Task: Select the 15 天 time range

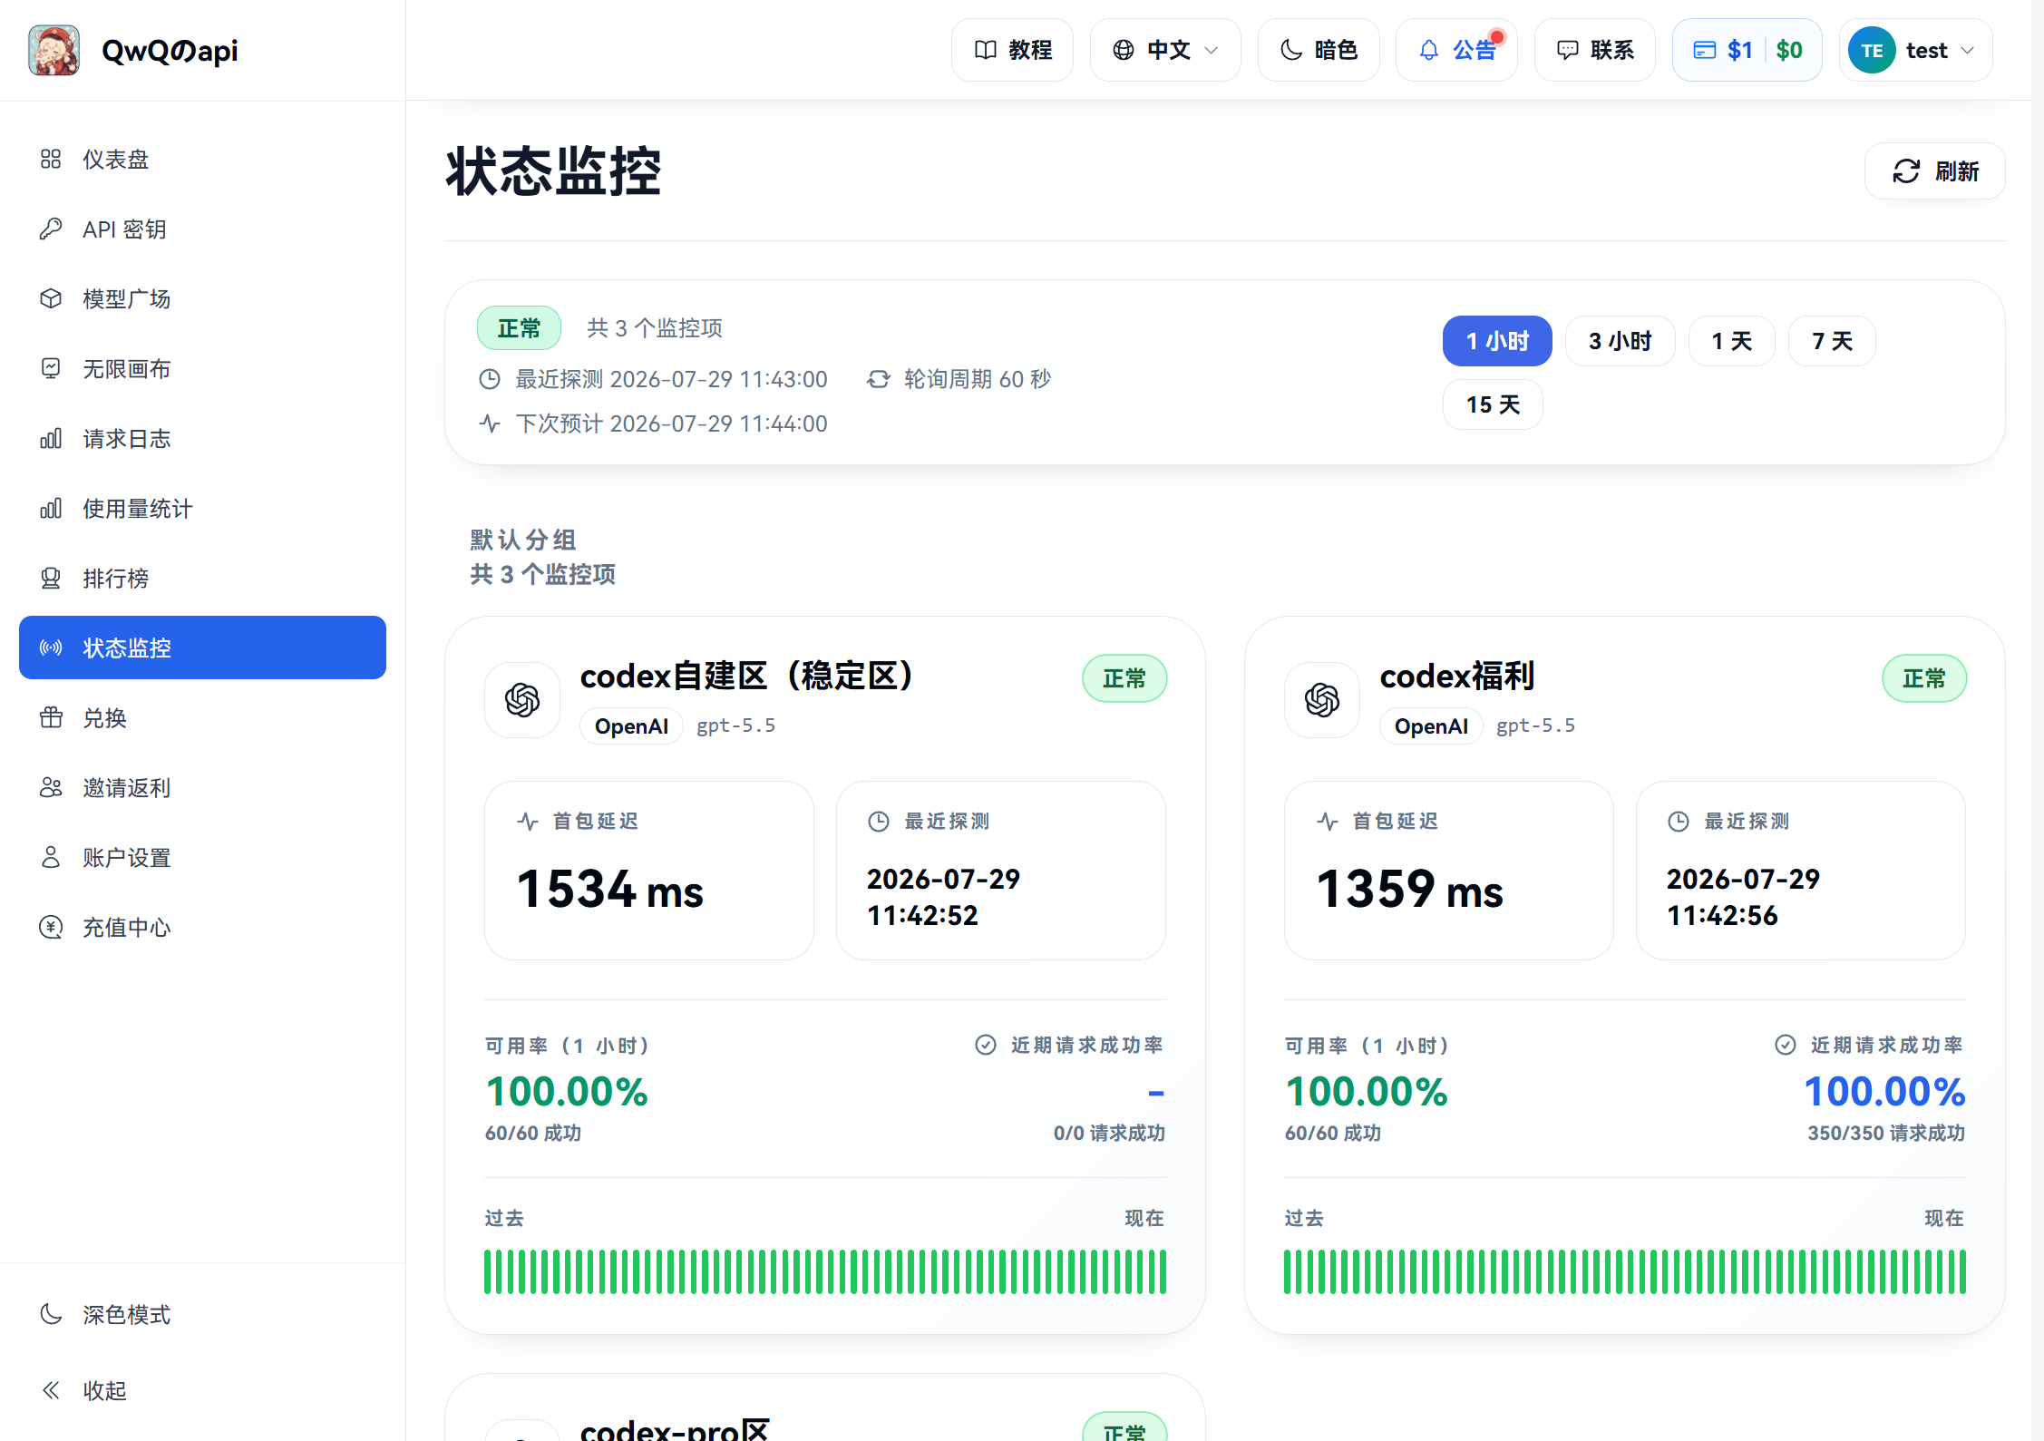Action: [1493, 404]
